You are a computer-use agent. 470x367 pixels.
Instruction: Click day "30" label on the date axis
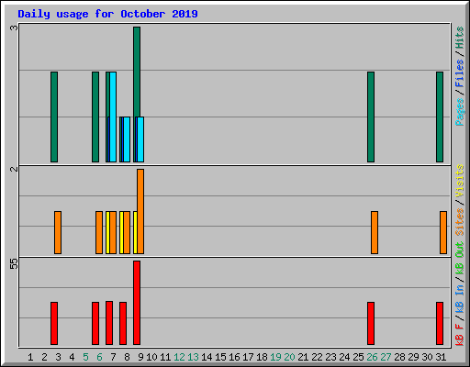click(x=427, y=357)
